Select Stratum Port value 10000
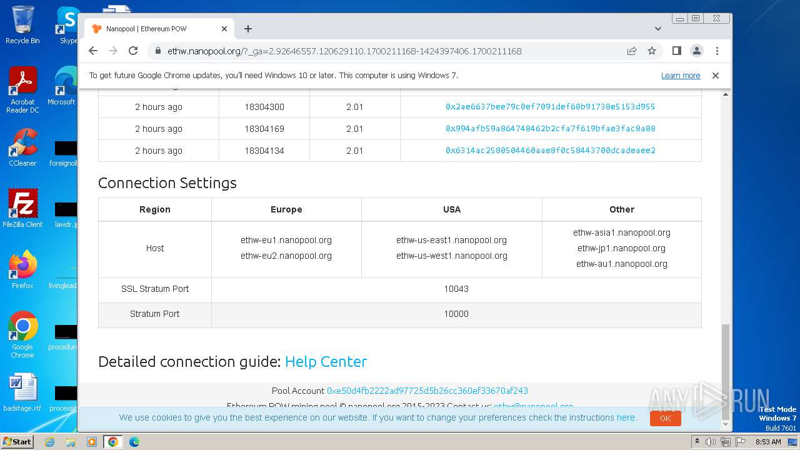This screenshot has height=450, width=800. (x=456, y=314)
